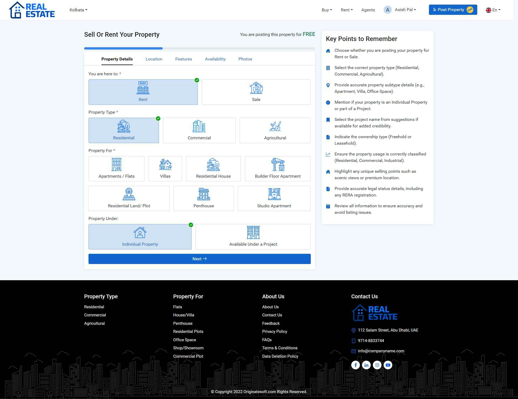Open the Kolkata city dropdown
Image resolution: width=518 pixels, height=399 pixels.
78,10
